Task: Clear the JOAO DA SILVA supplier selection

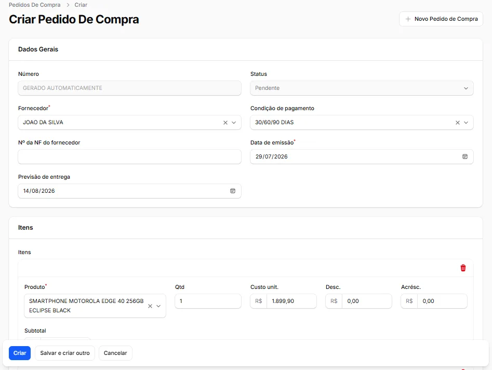Action: point(225,123)
